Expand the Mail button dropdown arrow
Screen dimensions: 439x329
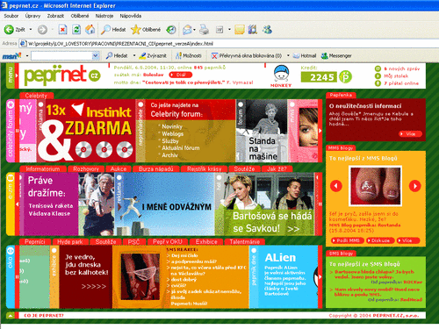tap(194, 30)
